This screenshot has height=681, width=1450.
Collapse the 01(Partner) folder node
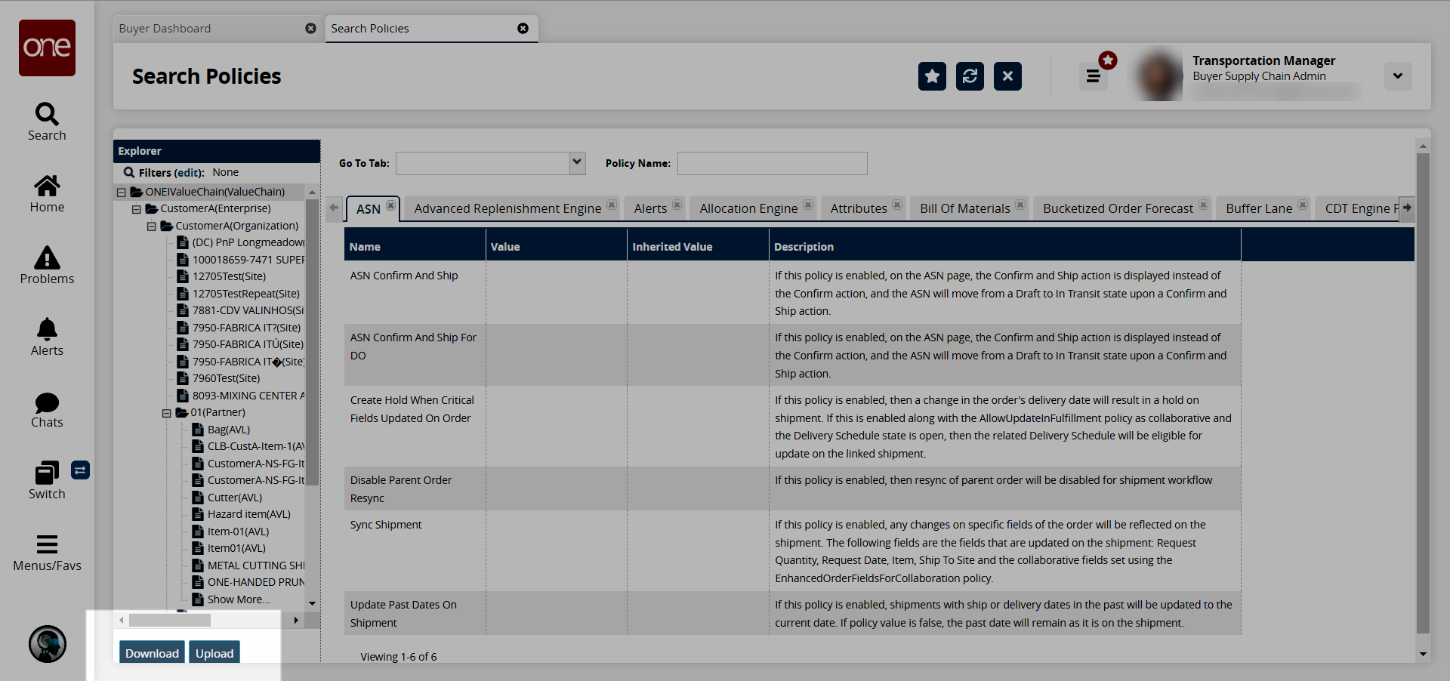(167, 413)
